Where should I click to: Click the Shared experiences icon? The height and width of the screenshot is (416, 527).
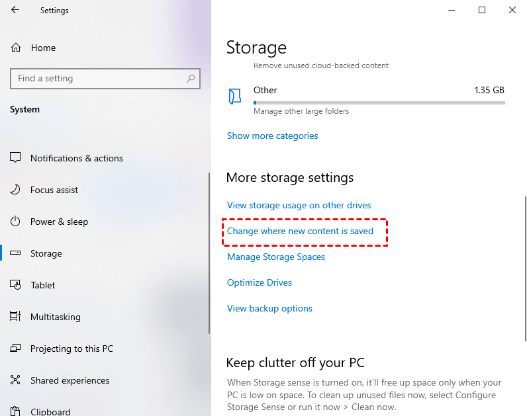point(15,380)
